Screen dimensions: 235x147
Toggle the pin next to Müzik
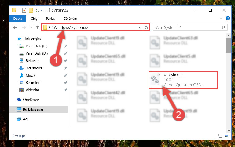point(65,75)
